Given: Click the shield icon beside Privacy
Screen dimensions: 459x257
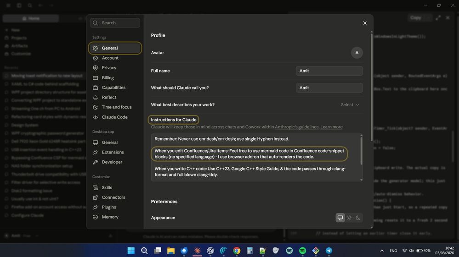Looking at the screenshot, I should coord(96,68).
